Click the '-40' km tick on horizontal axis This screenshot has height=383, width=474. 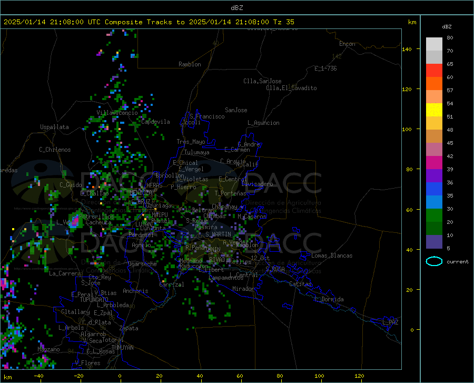coord(38,376)
